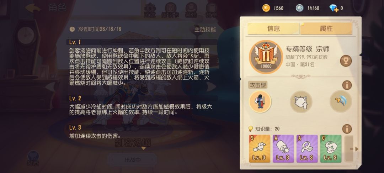Expand the arrow below 剑客汤姆 name

(x=144, y=148)
